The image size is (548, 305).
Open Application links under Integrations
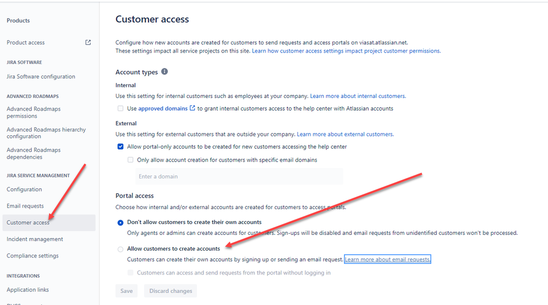click(28, 290)
